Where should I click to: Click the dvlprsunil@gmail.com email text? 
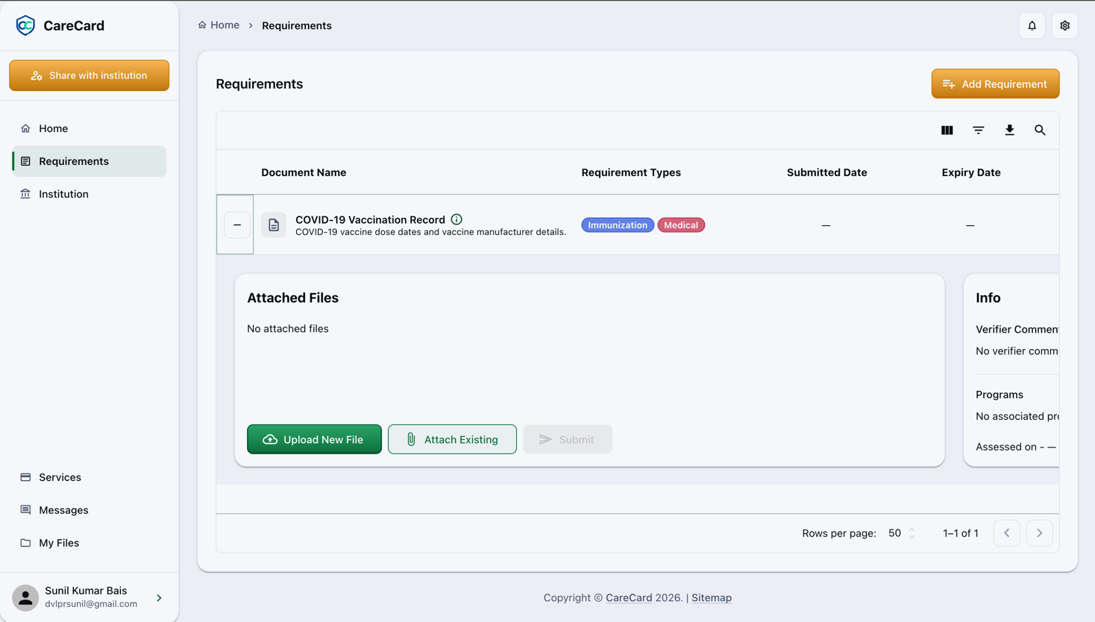(x=91, y=604)
